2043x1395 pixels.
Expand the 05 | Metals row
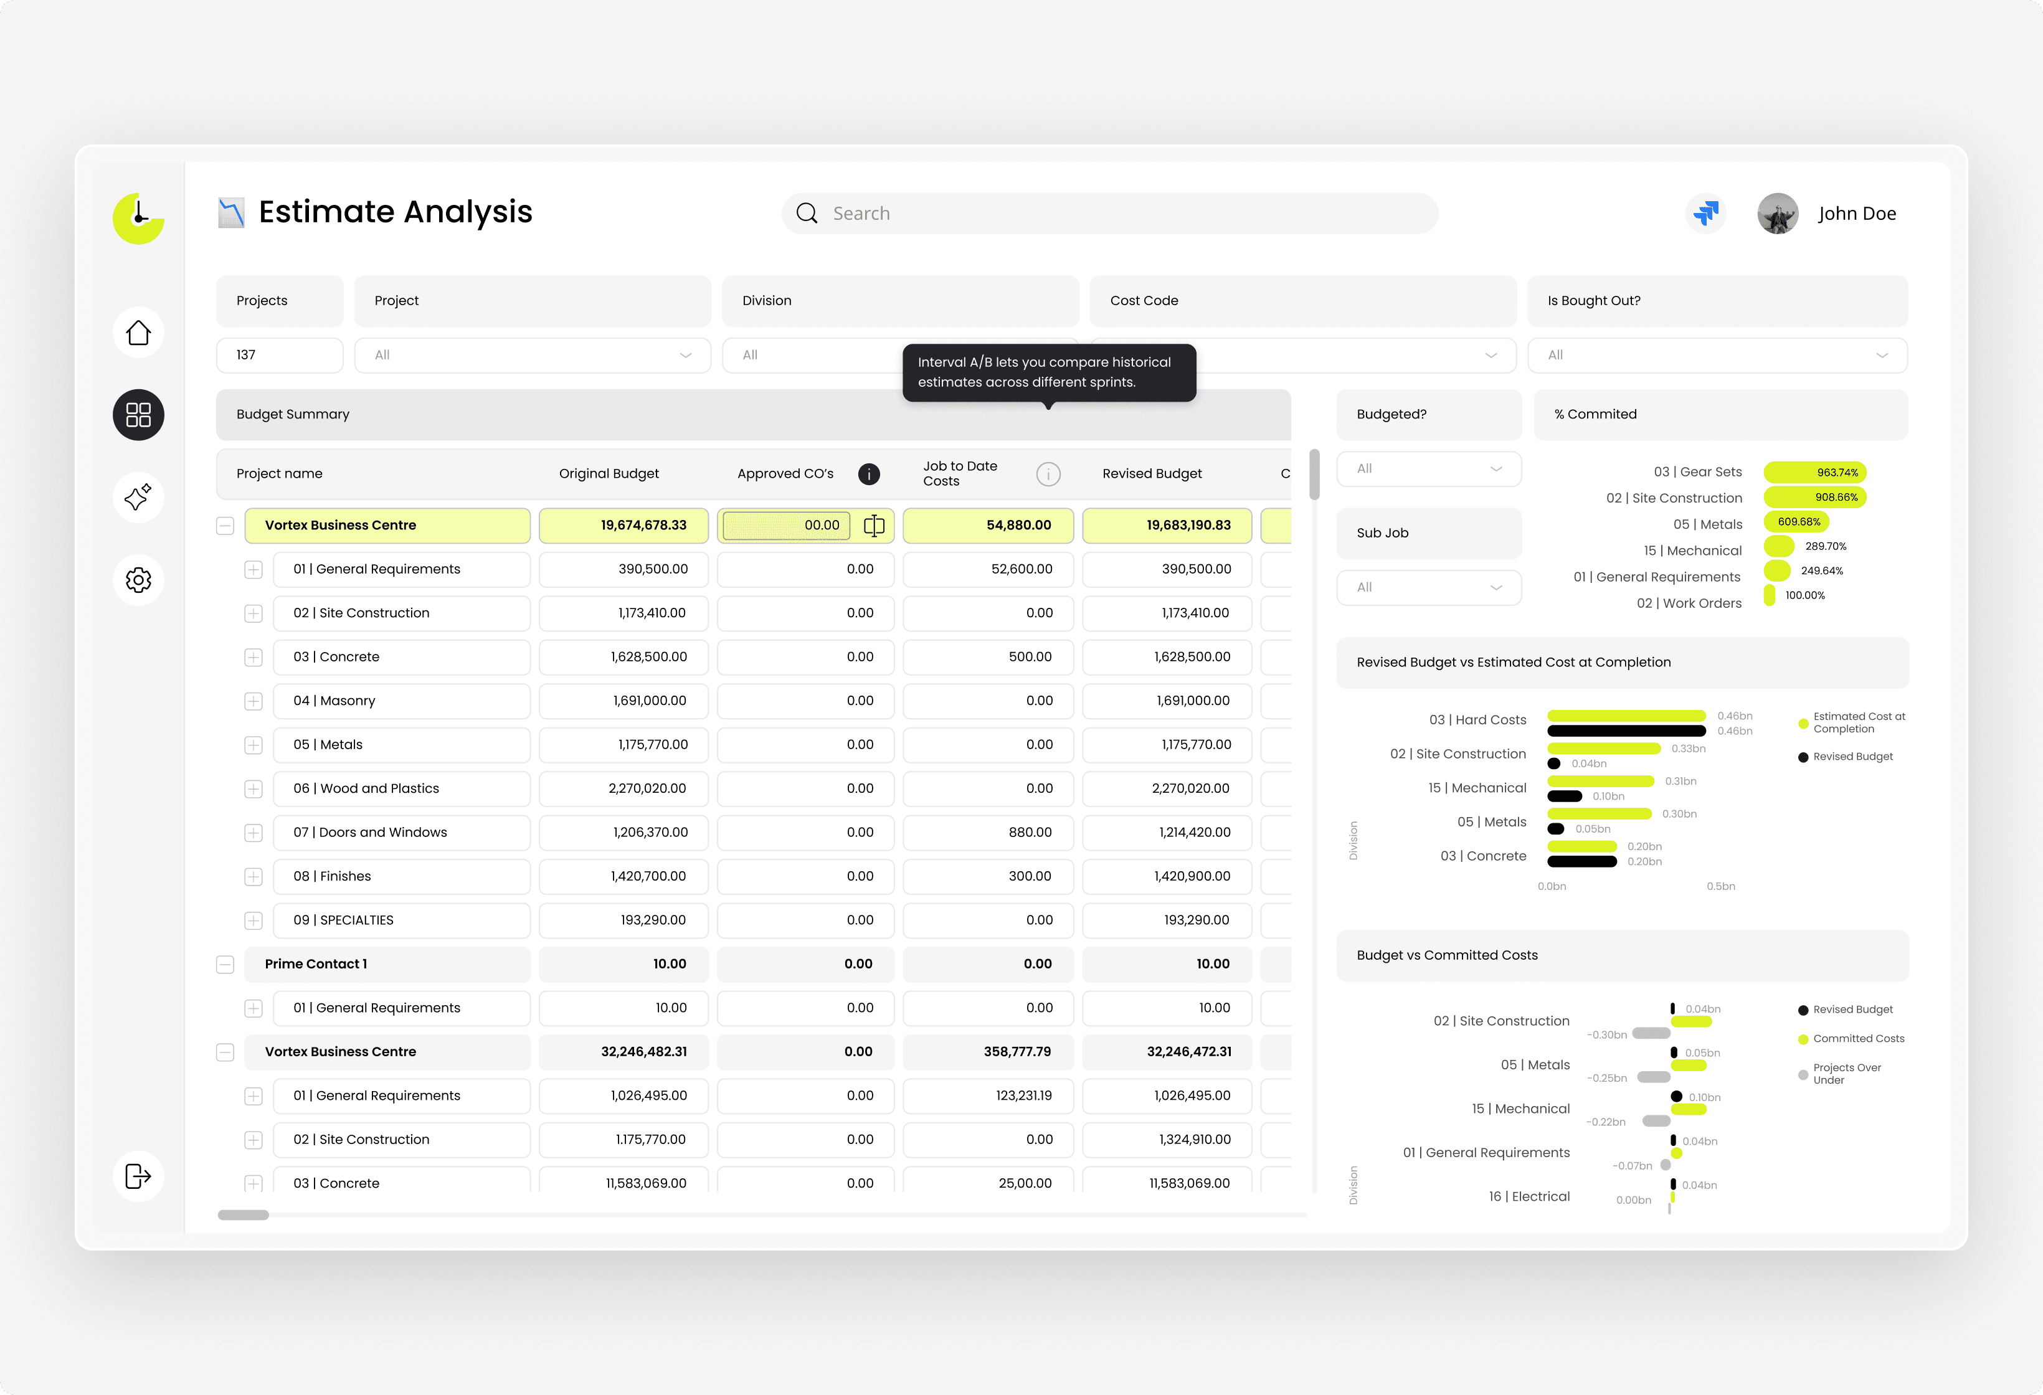[x=253, y=745]
